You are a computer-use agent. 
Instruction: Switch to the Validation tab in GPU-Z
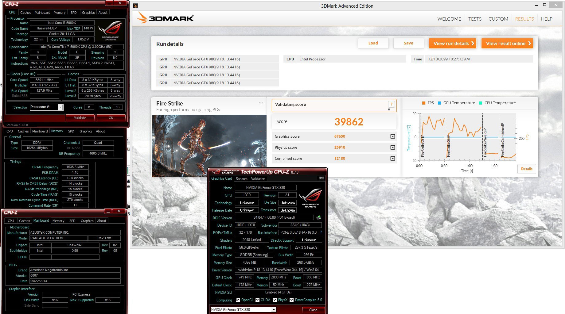point(258,179)
